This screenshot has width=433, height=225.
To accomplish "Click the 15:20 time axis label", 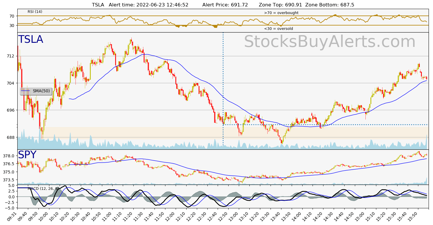I will pos(382,216).
